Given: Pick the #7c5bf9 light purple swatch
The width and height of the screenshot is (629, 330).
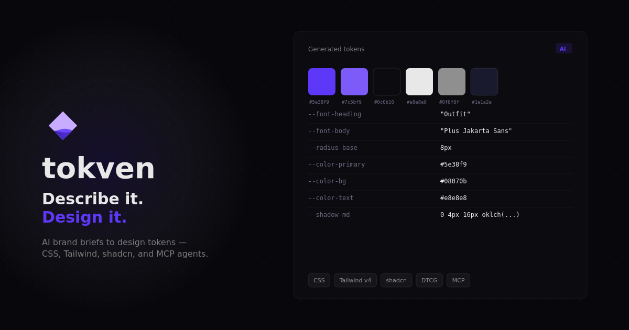Looking at the screenshot, I should click(x=354, y=82).
